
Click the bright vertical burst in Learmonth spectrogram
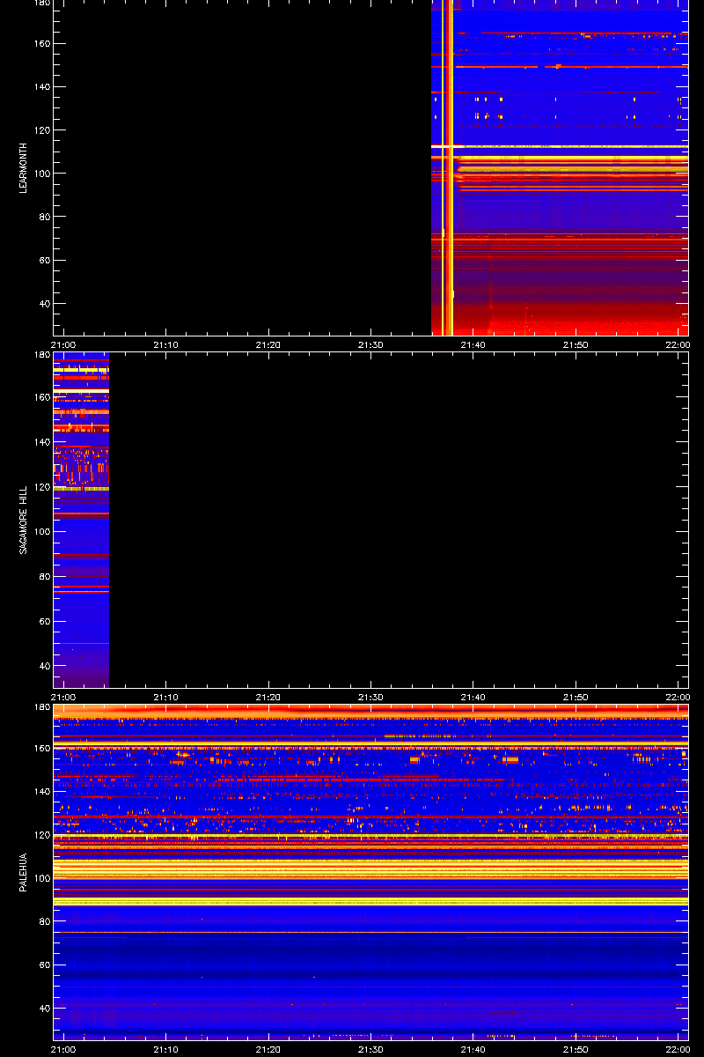coord(448,167)
